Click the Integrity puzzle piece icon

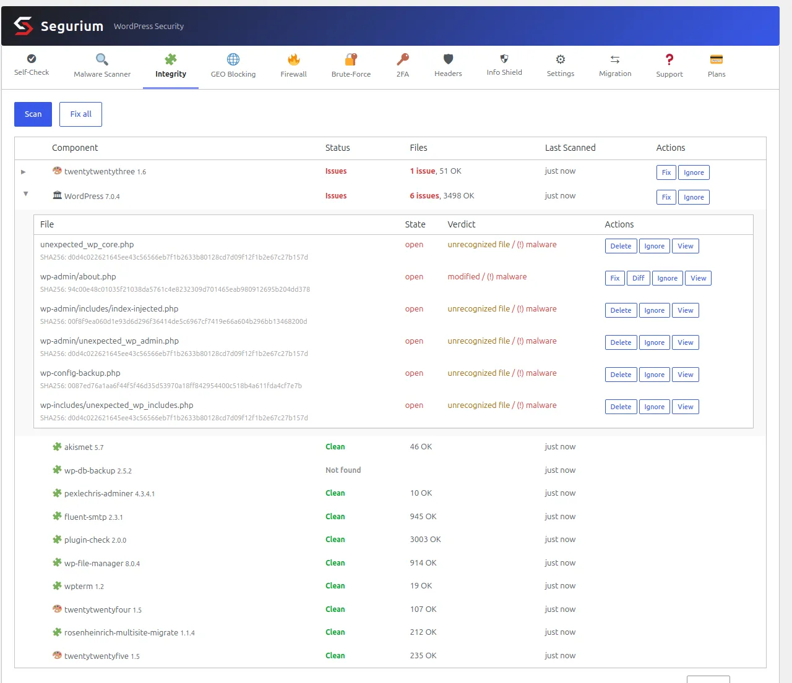coord(171,59)
